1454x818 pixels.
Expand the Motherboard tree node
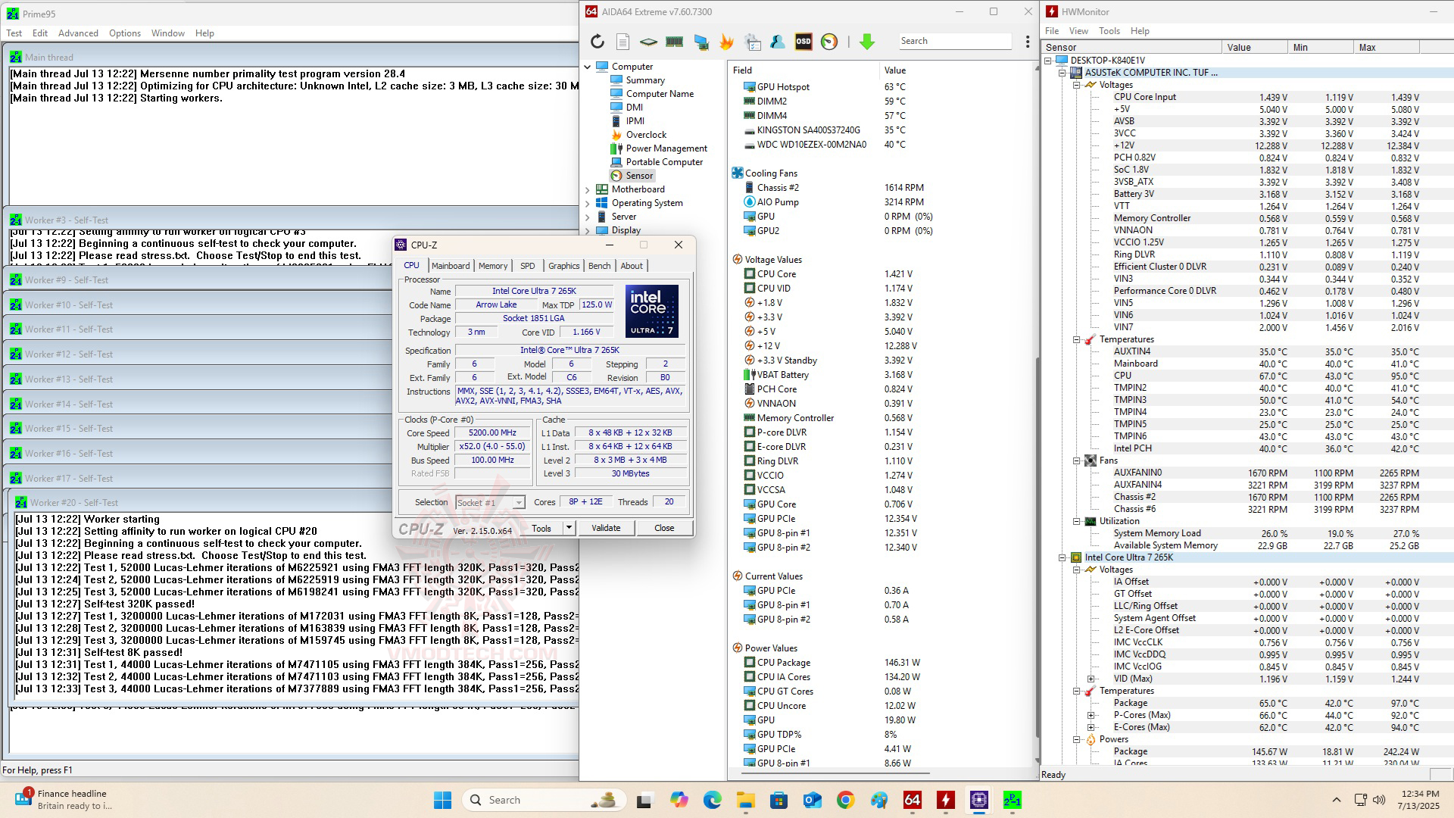[588, 189]
